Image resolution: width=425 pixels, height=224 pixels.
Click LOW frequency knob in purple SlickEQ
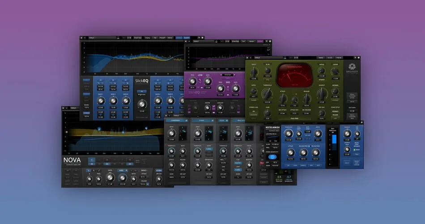coord(192,81)
